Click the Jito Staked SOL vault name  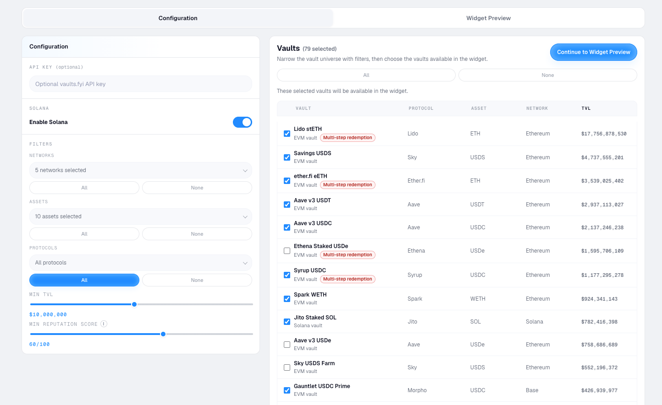click(x=315, y=318)
